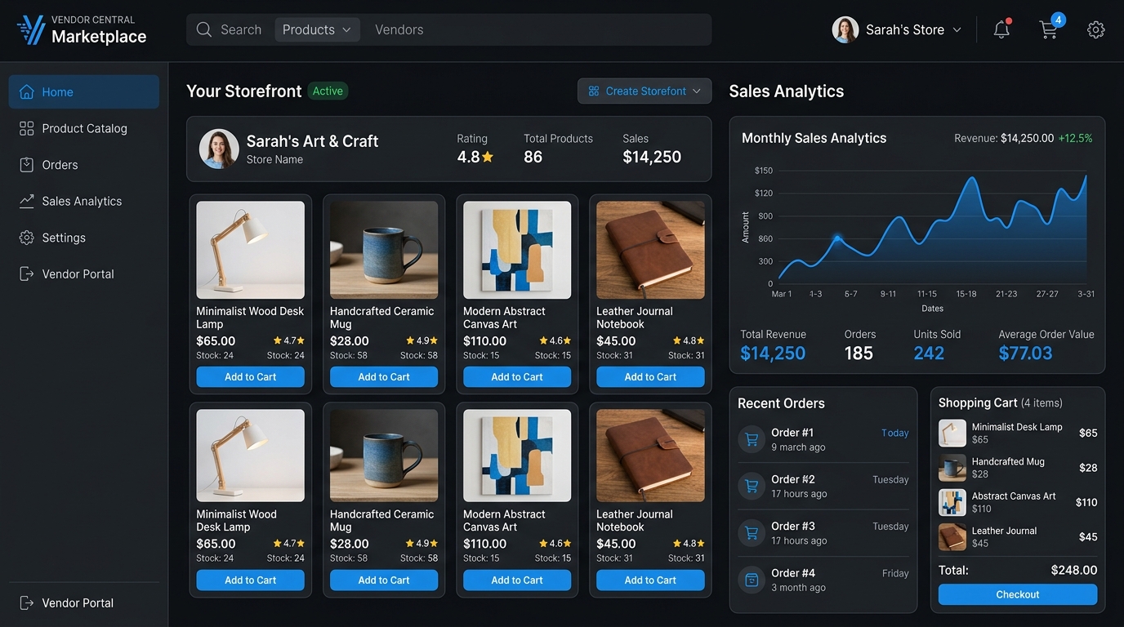This screenshot has width=1124, height=627.
Task: Click the Sales Analytics chart icon in sidebar
Action: click(x=27, y=201)
